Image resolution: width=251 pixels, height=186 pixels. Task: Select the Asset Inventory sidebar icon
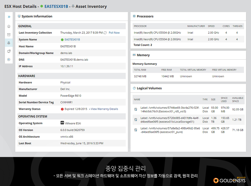coord(9,43)
